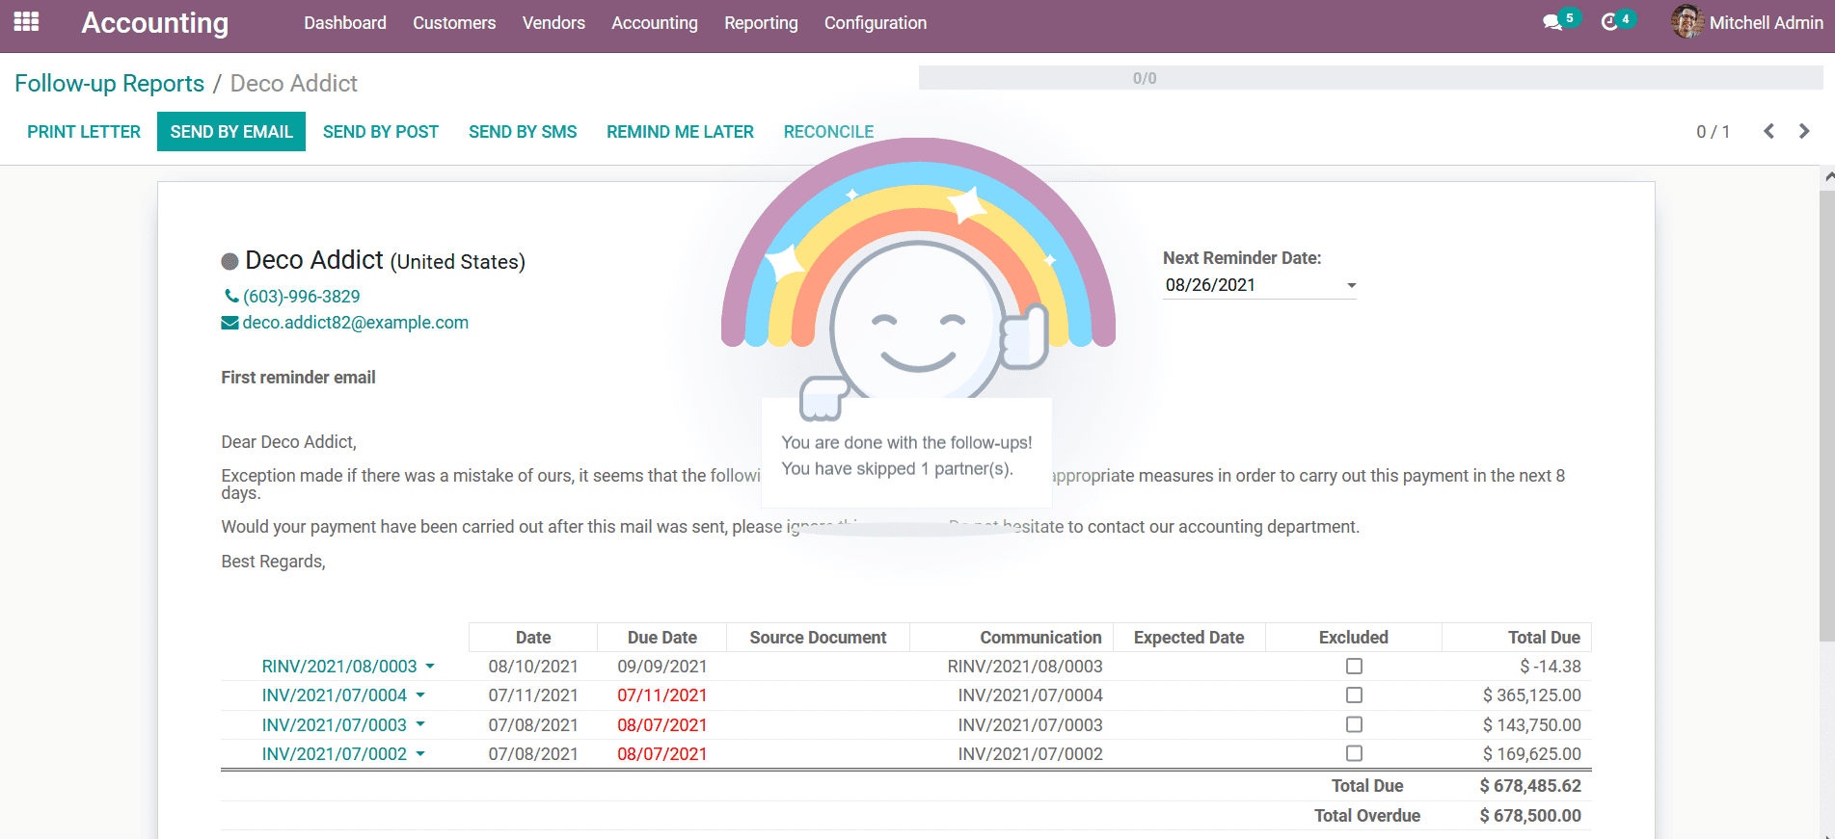Click the envelope icon beside email address

229,323
